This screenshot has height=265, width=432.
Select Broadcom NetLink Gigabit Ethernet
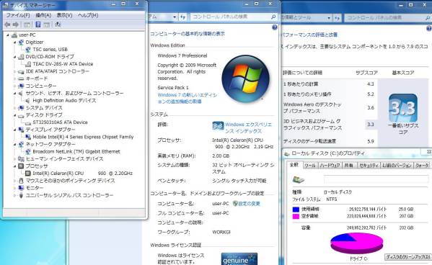(76, 152)
